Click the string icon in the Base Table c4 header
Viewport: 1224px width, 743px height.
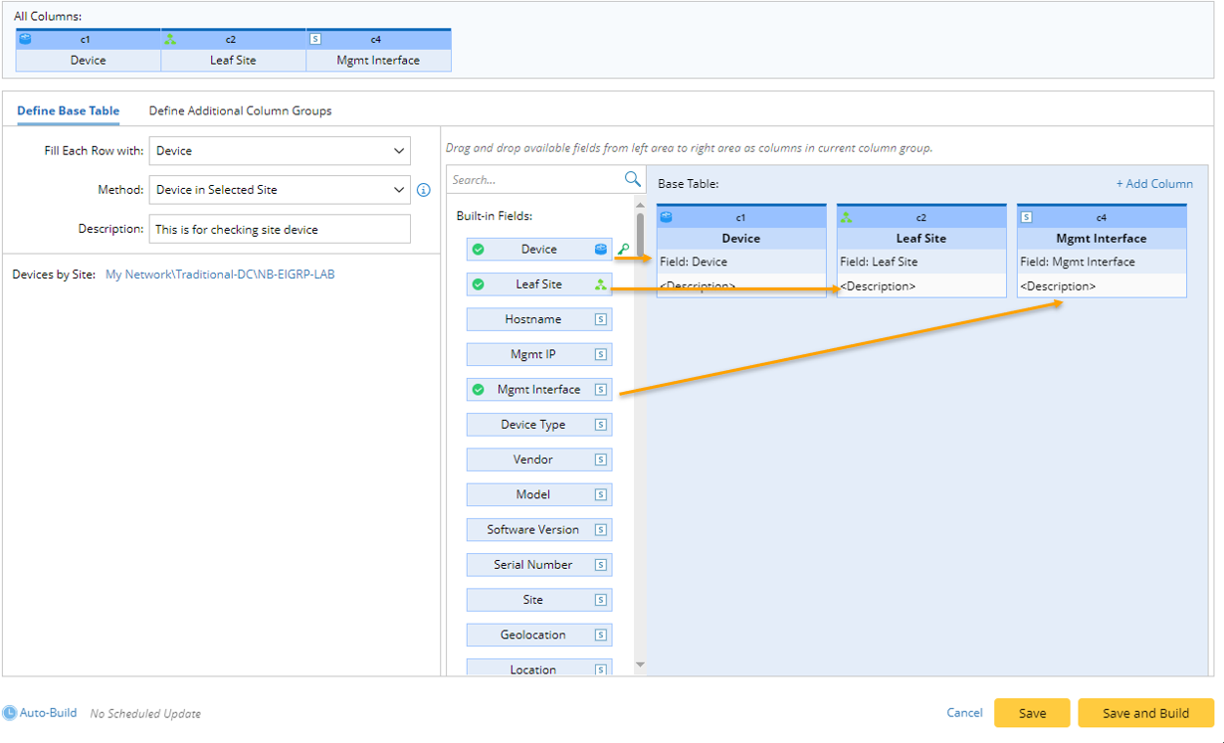1027,217
